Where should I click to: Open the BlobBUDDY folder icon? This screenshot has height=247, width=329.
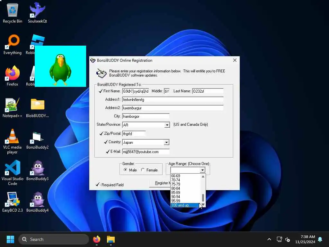click(37, 107)
